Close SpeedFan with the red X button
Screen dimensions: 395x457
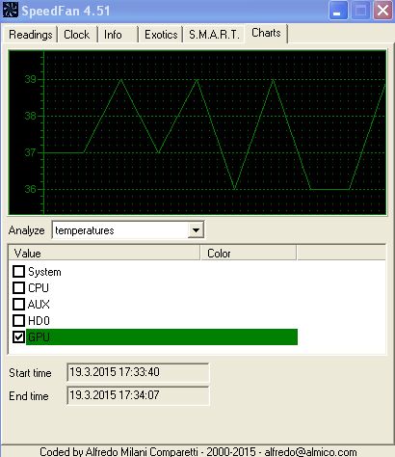[x=383, y=11]
